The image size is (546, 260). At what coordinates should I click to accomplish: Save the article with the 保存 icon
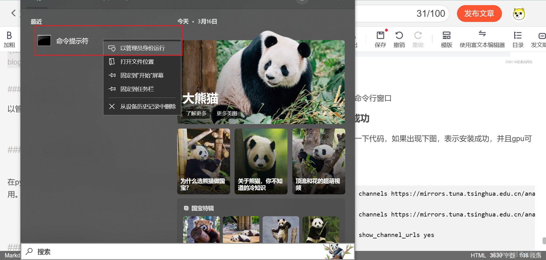[x=380, y=38]
